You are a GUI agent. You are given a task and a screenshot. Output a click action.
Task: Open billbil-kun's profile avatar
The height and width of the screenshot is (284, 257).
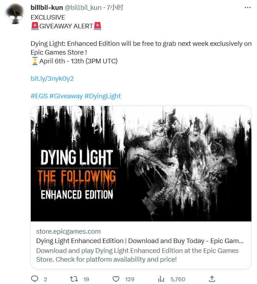tap(15, 14)
